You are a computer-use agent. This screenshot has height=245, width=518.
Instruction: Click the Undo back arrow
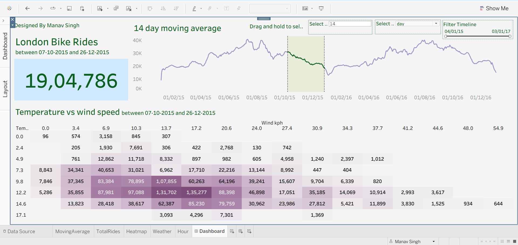27,8
